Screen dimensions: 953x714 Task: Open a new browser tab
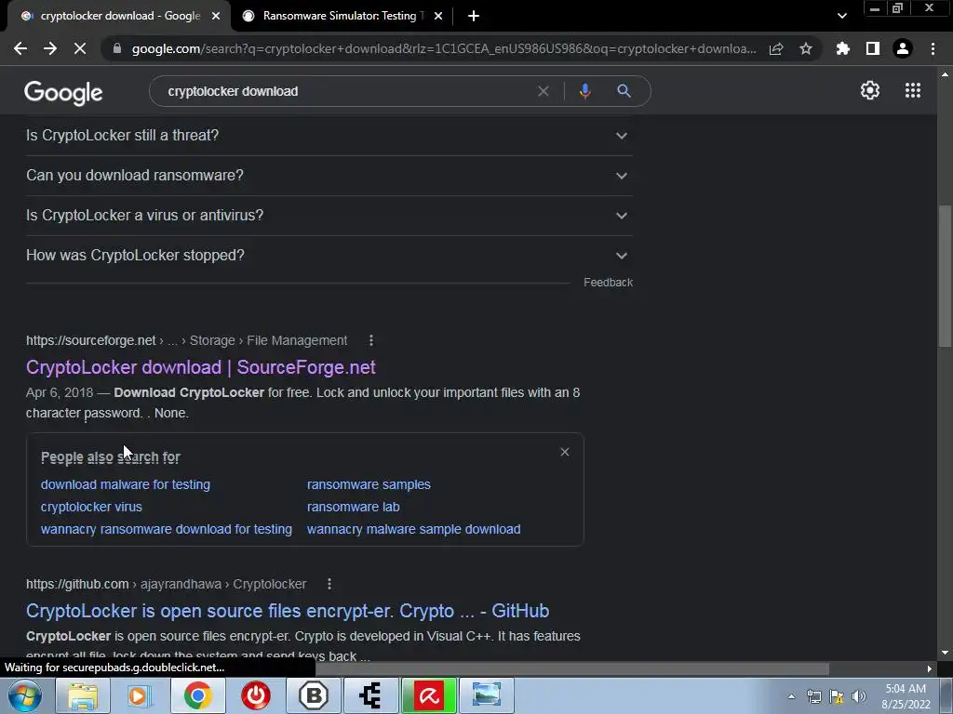[474, 17]
